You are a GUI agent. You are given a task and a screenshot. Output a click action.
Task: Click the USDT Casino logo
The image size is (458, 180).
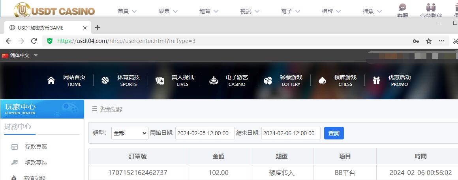tap(54, 11)
